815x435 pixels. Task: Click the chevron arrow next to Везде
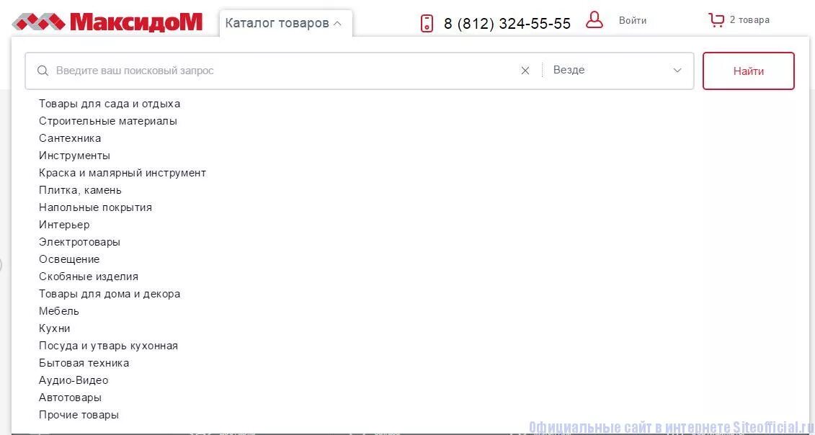click(677, 70)
